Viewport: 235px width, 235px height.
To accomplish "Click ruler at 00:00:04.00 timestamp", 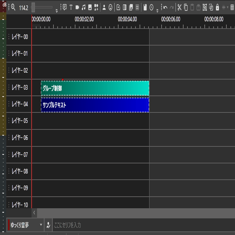I will (127, 19).
